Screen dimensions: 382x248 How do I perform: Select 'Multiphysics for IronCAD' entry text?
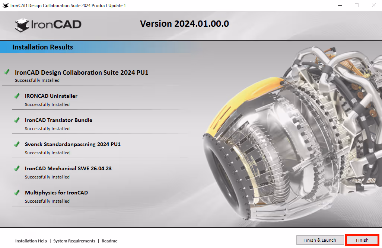point(56,193)
